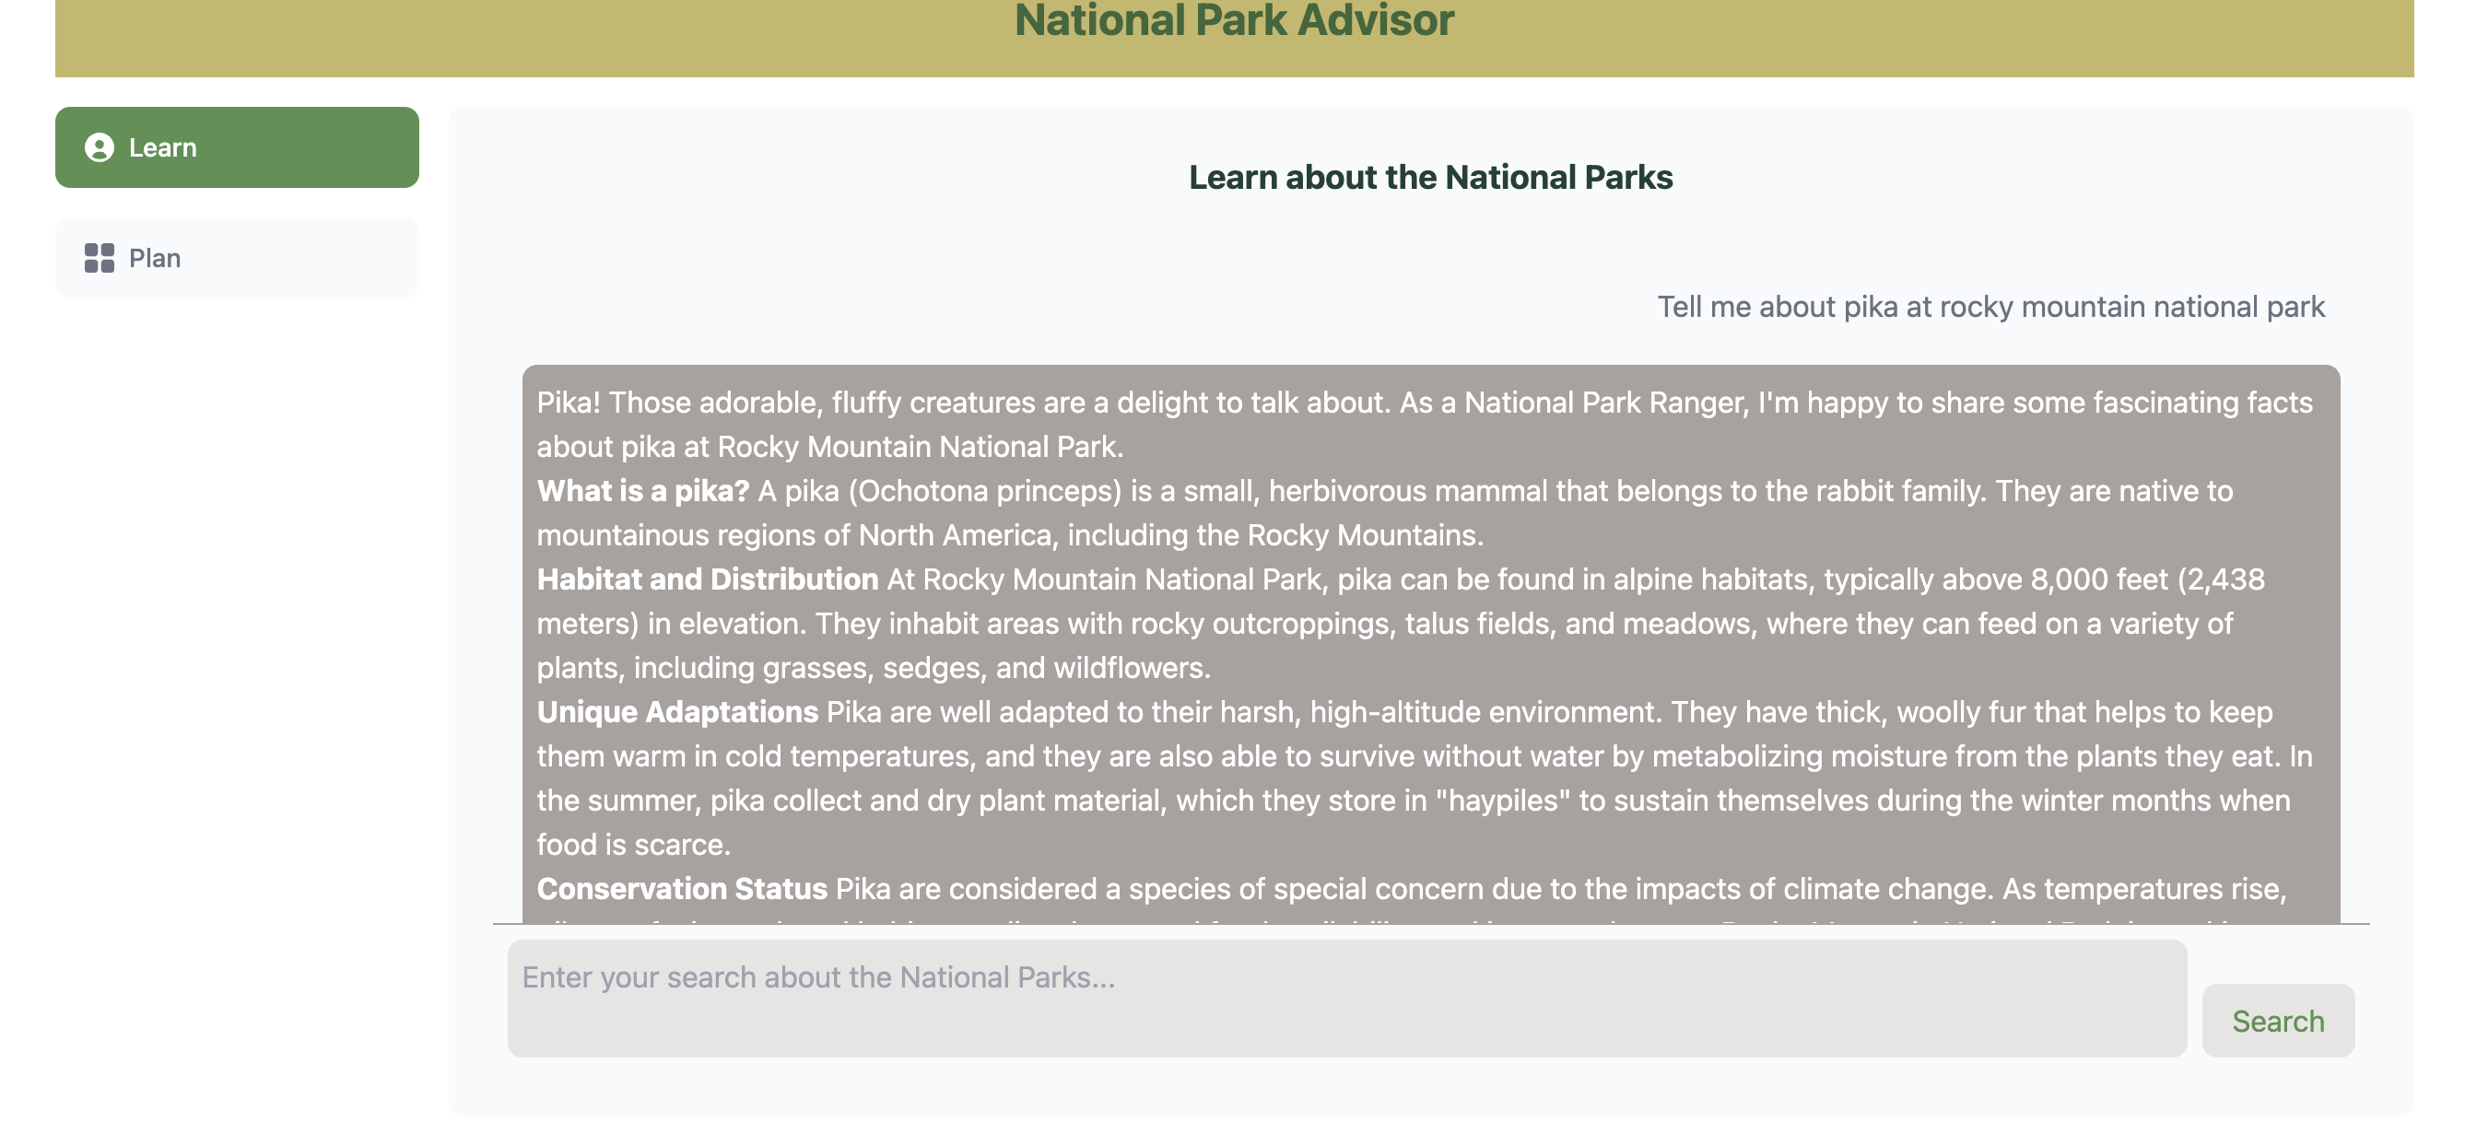Screen dimensions: 2477x1146
Task: Click the word 'Learn' in sidebar button
Action: [162, 148]
